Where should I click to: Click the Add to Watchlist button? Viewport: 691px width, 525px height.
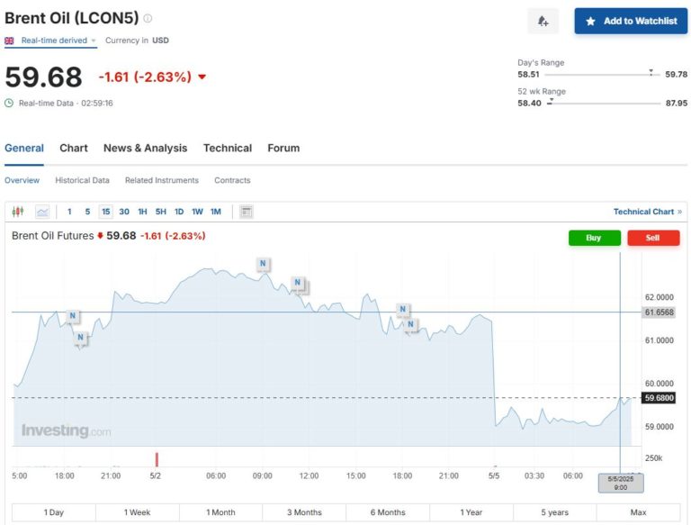pyautogui.click(x=630, y=21)
